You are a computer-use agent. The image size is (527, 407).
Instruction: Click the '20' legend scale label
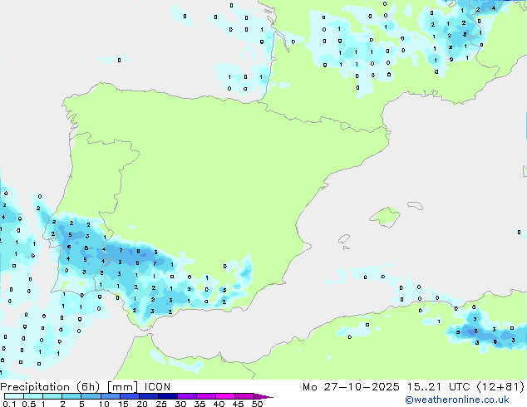coord(142,404)
